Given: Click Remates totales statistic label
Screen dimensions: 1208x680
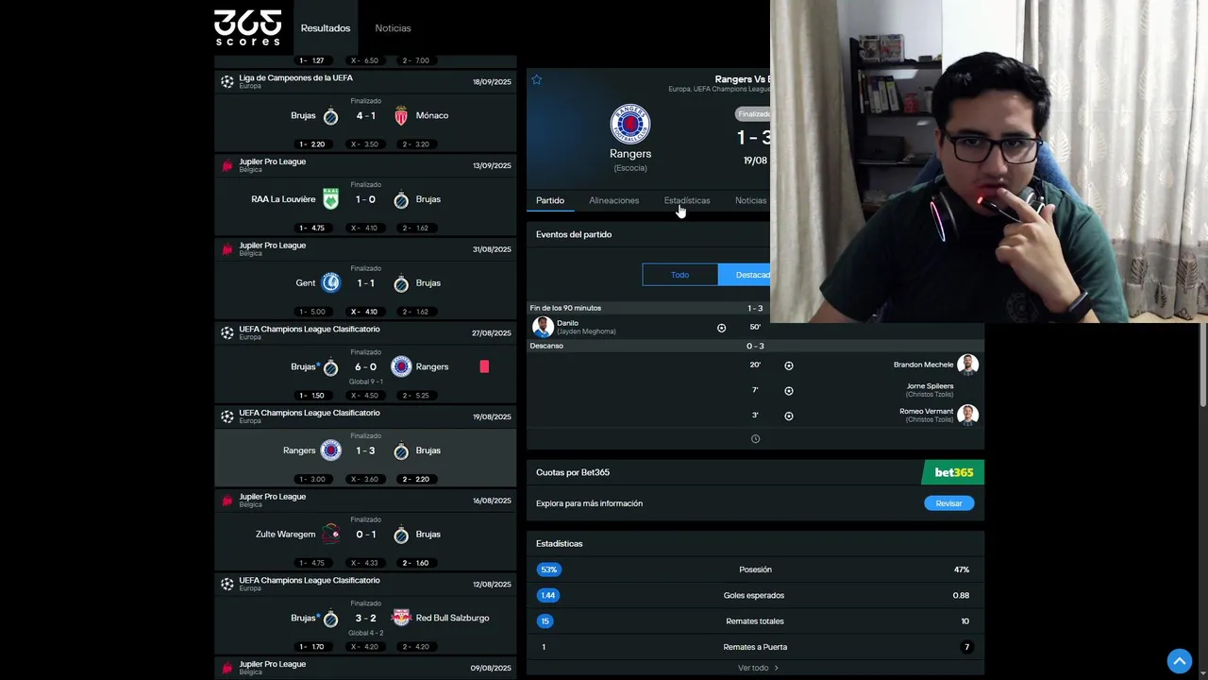Looking at the screenshot, I should pyautogui.click(x=754, y=621).
